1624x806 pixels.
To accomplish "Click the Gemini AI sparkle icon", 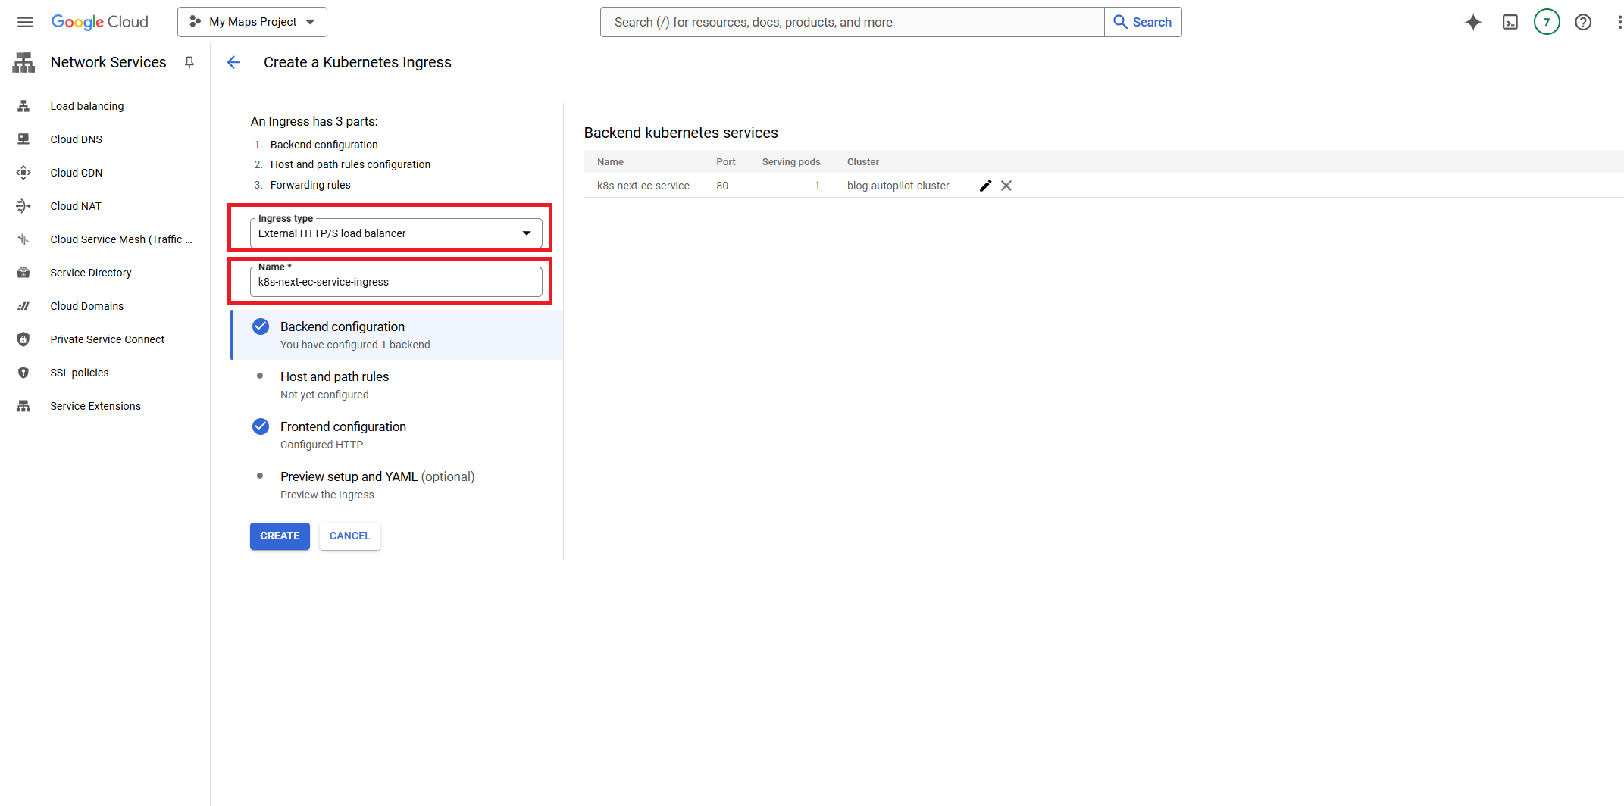I will [1472, 22].
